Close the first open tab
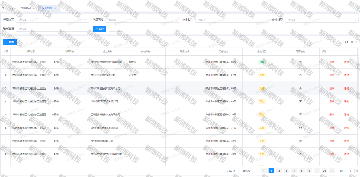 (x=34, y=8)
